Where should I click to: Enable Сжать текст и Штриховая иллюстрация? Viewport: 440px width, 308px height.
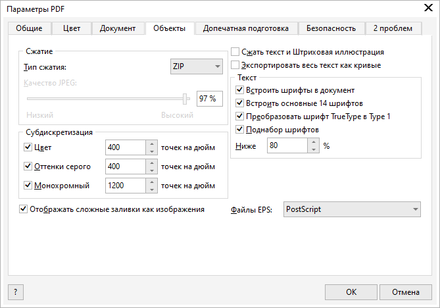[x=235, y=51]
